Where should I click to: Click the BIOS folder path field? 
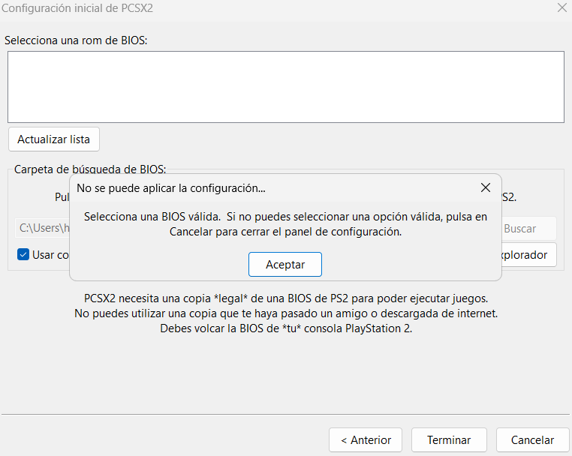(x=42, y=228)
